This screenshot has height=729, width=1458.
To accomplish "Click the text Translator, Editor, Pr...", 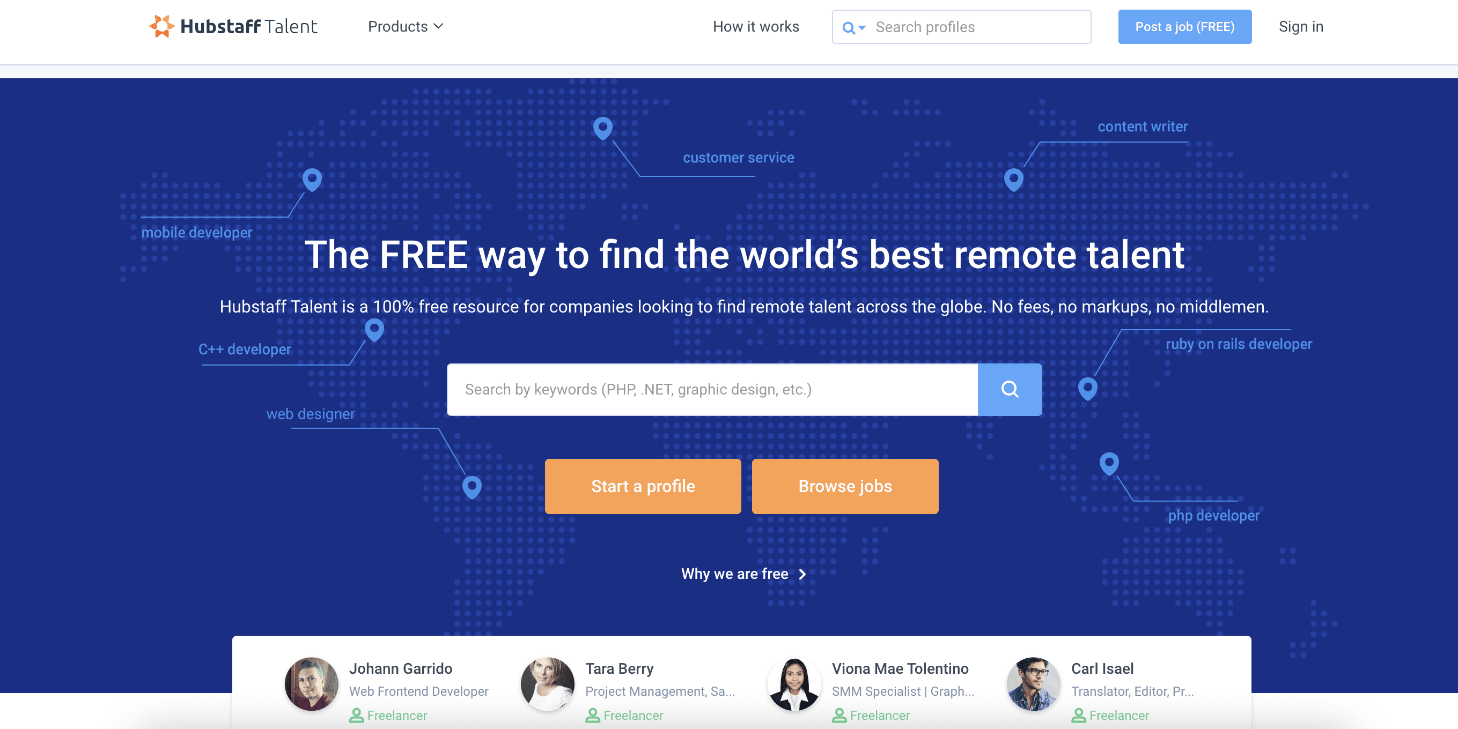I will coord(1132,691).
